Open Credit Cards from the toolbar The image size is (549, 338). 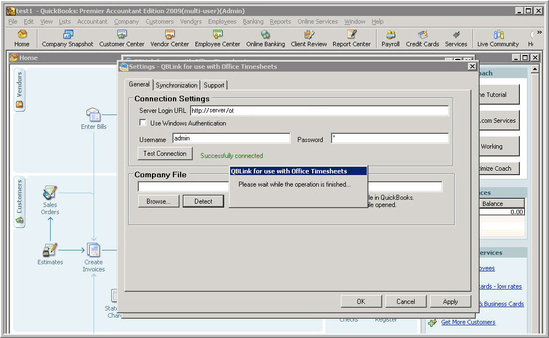(x=422, y=38)
